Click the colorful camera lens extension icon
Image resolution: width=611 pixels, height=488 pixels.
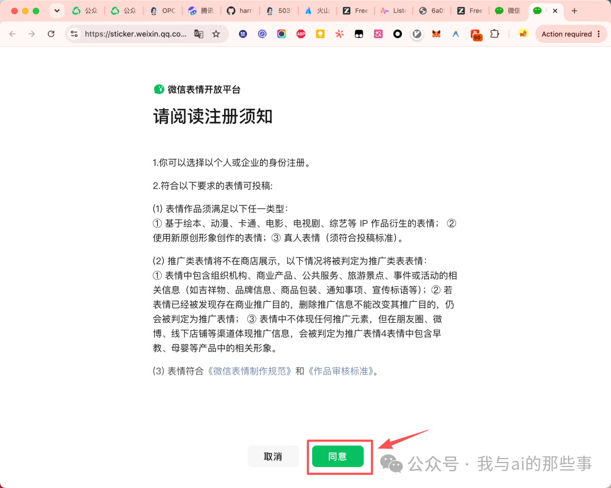281,34
